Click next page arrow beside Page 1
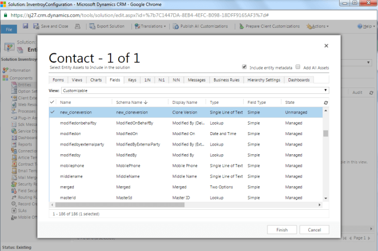Screen dimensions: 378x251 click(369, 238)
